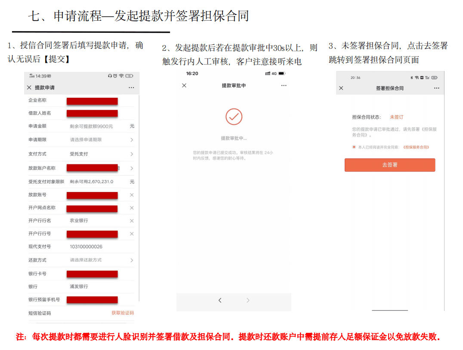Expand the 申请期限 selector

click(x=132, y=140)
